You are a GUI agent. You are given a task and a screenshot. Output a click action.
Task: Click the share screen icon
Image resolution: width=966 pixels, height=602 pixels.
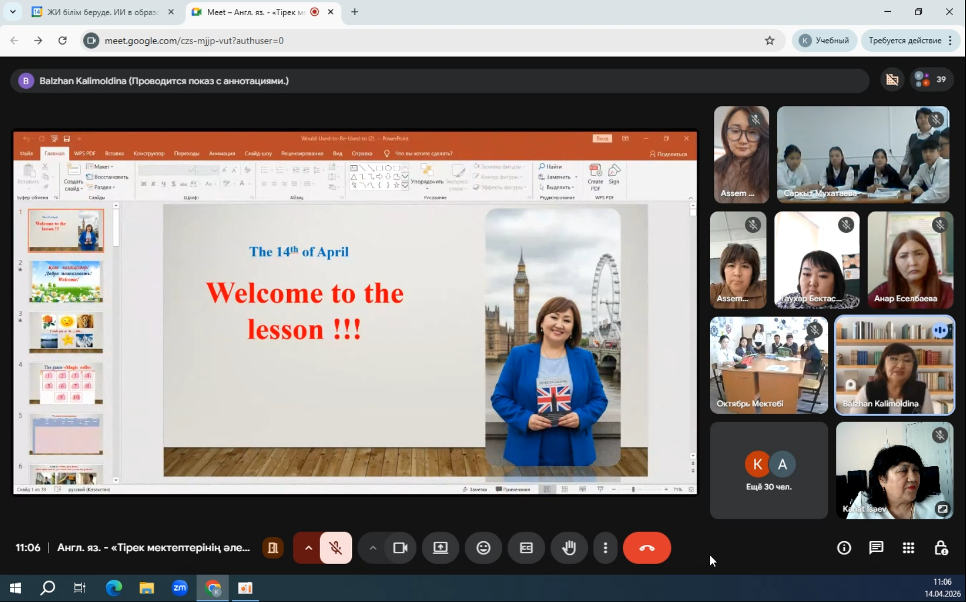[x=440, y=548]
